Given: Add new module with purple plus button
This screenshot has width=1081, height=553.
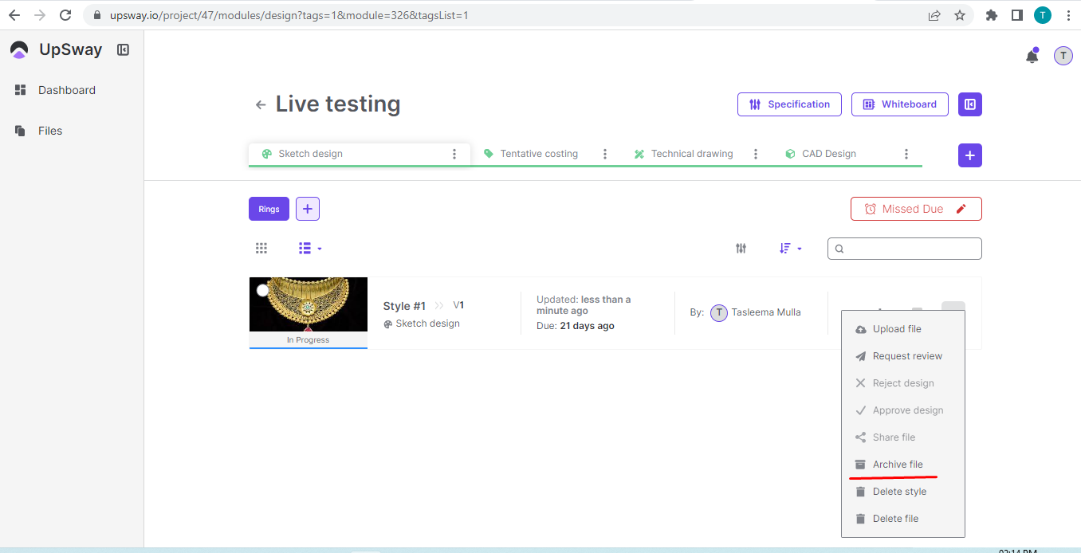Looking at the screenshot, I should click(969, 155).
